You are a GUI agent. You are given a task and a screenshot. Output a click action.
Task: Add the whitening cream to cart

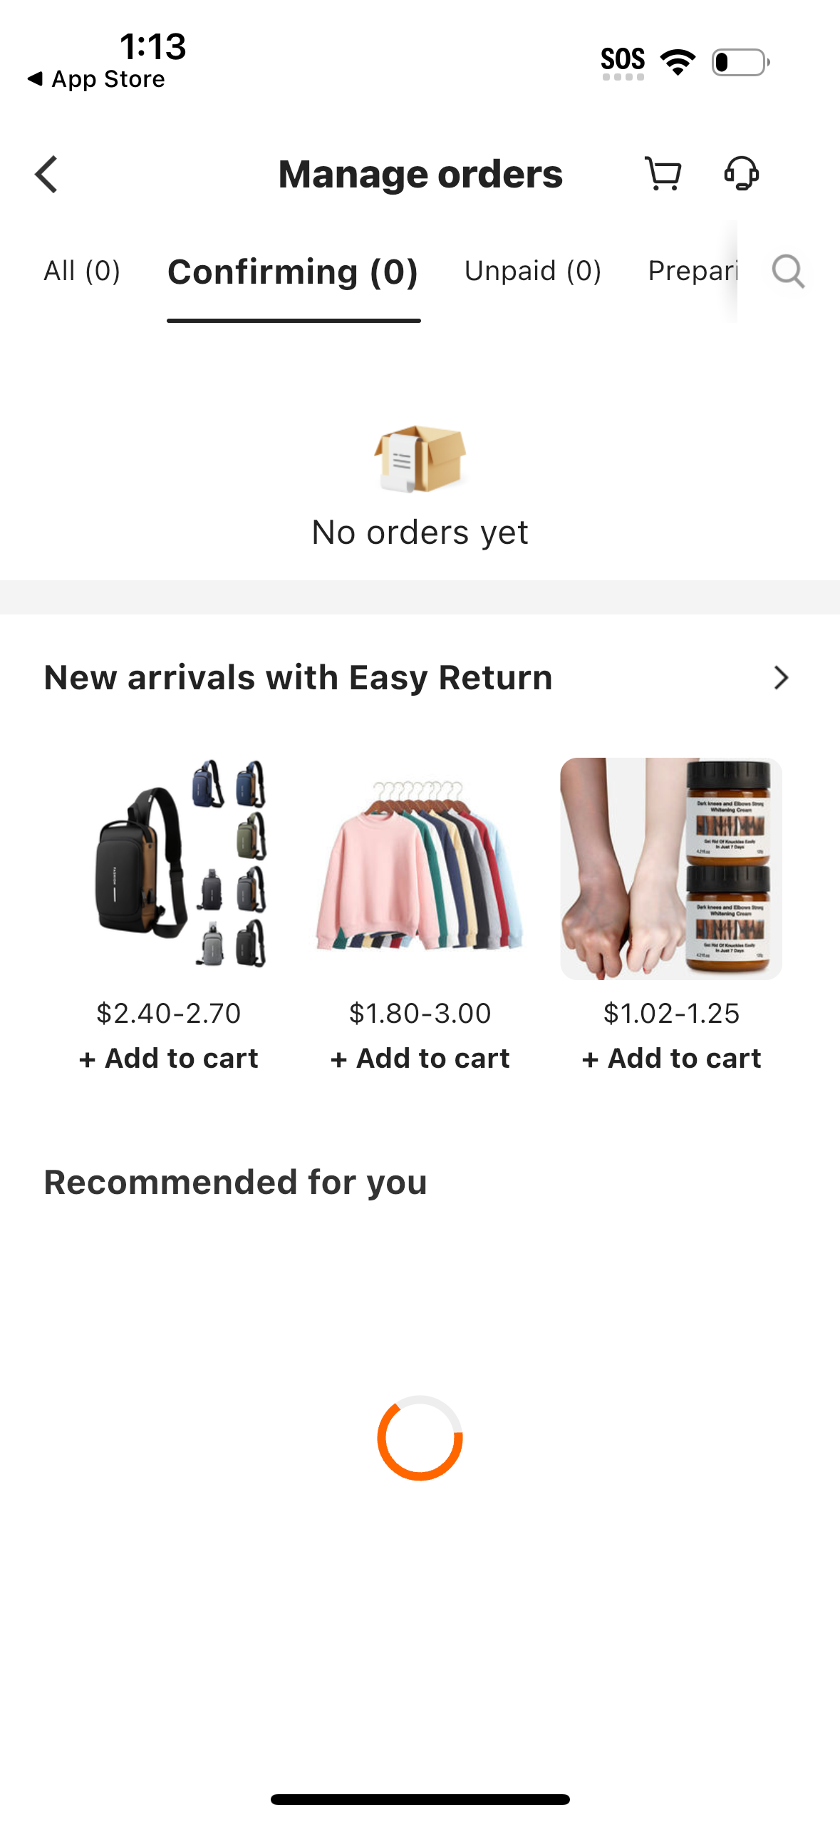[x=670, y=1058]
